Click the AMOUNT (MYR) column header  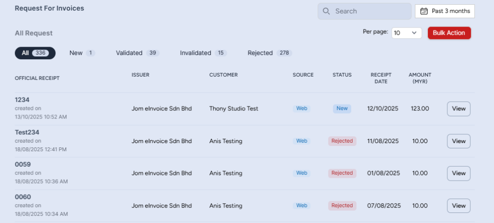point(420,79)
